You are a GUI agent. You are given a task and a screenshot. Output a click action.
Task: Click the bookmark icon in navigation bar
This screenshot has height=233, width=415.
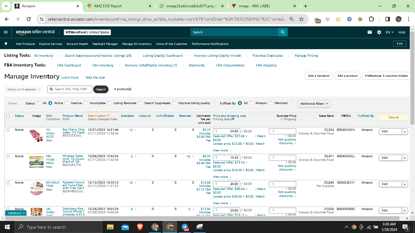[6, 44]
